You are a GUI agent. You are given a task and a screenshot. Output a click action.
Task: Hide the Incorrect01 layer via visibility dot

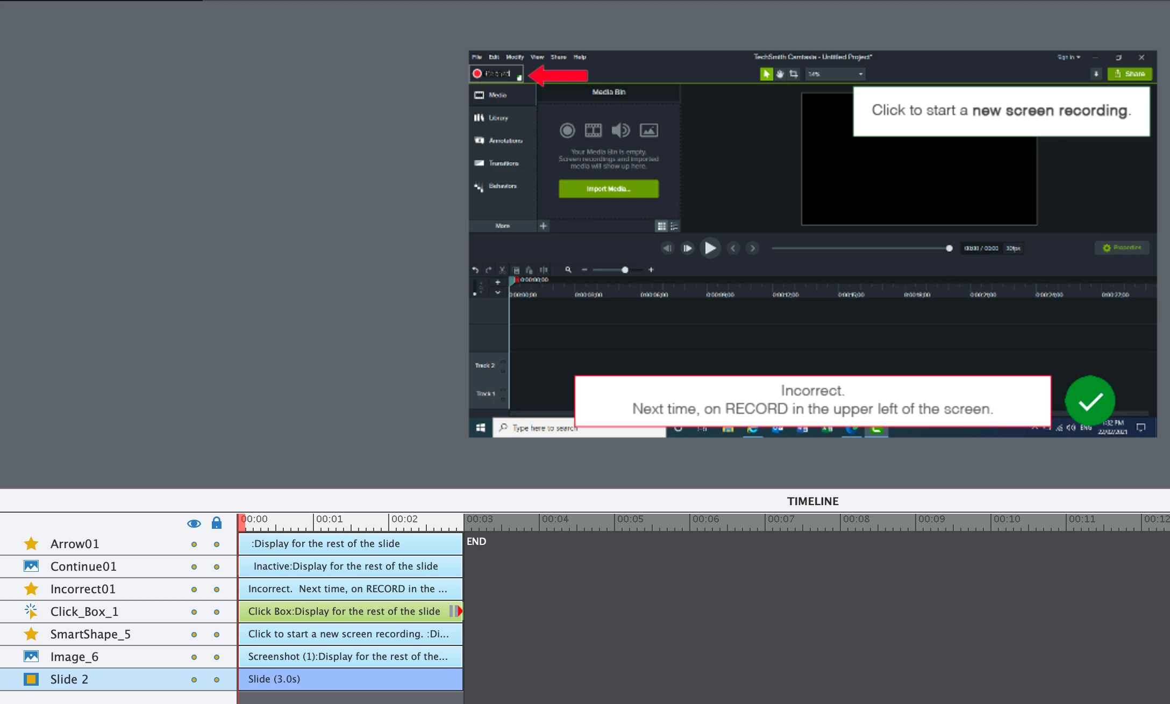point(194,590)
